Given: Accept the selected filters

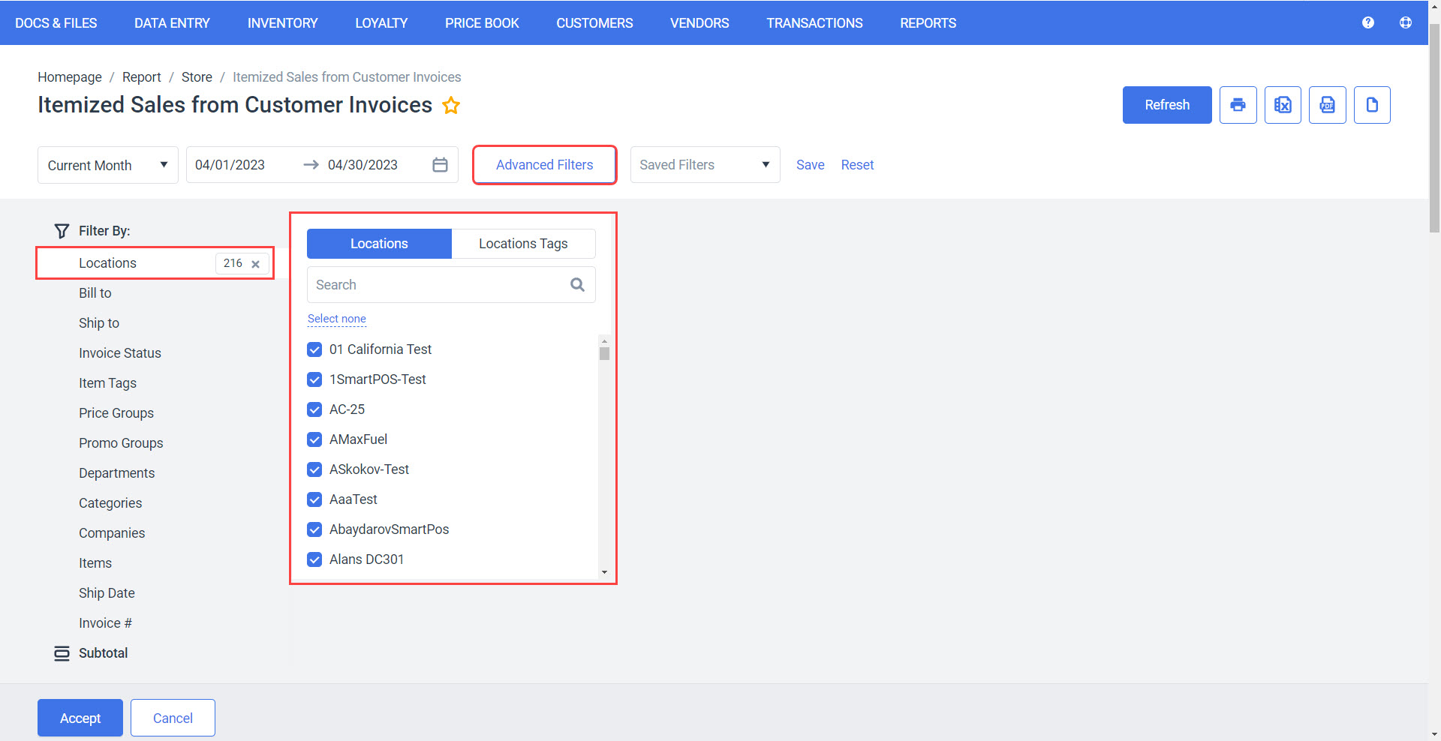Looking at the screenshot, I should [x=80, y=718].
